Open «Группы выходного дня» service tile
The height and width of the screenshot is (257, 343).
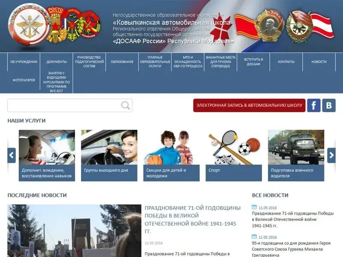109,155
